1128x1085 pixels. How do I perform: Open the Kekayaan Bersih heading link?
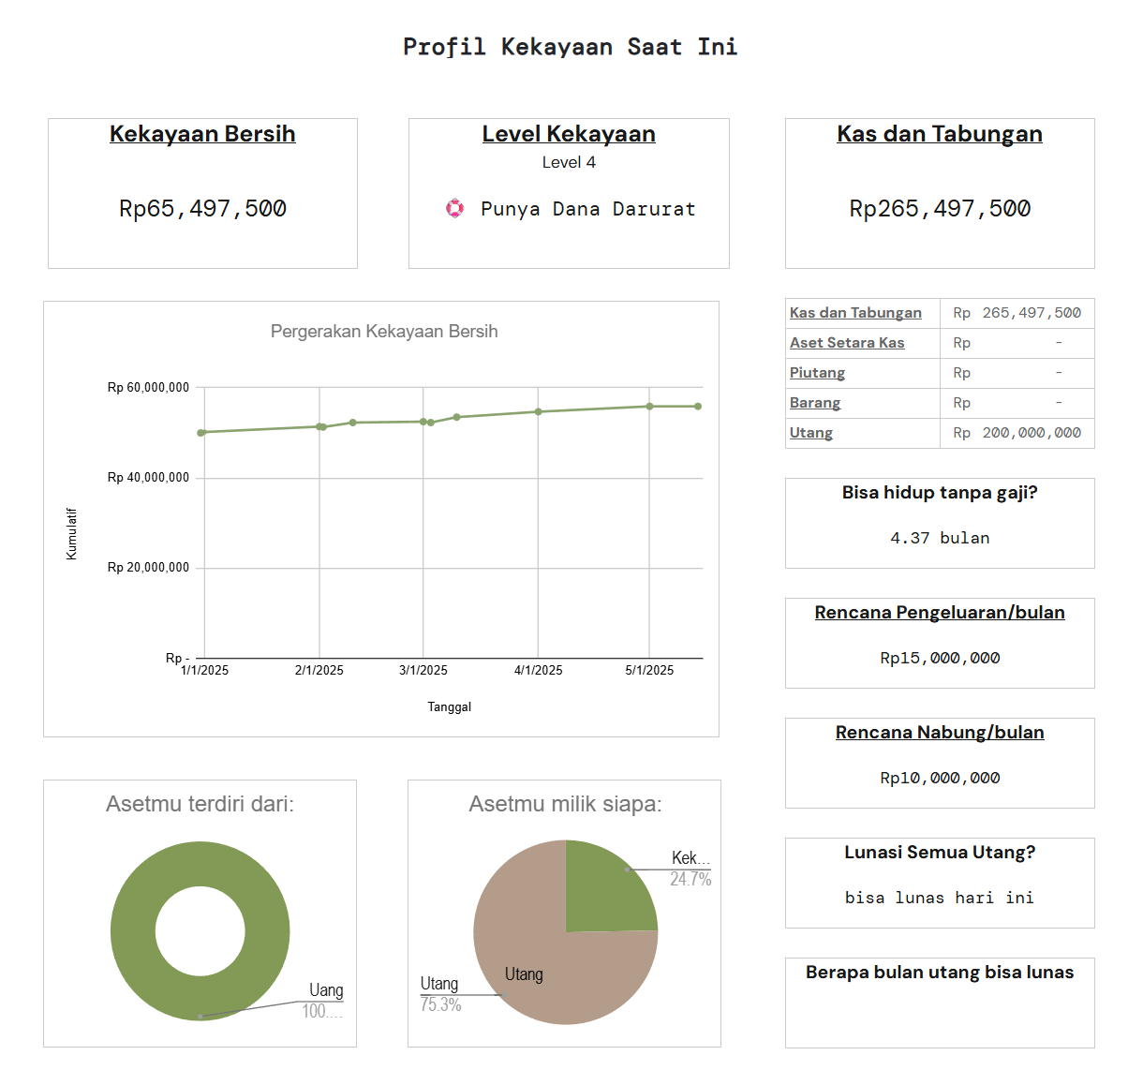[x=202, y=134]
